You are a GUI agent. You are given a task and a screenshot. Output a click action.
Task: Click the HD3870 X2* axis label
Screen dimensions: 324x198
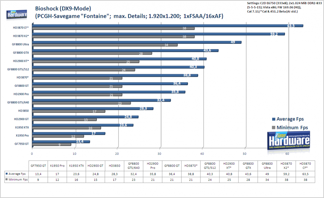(x=21, y=36)
